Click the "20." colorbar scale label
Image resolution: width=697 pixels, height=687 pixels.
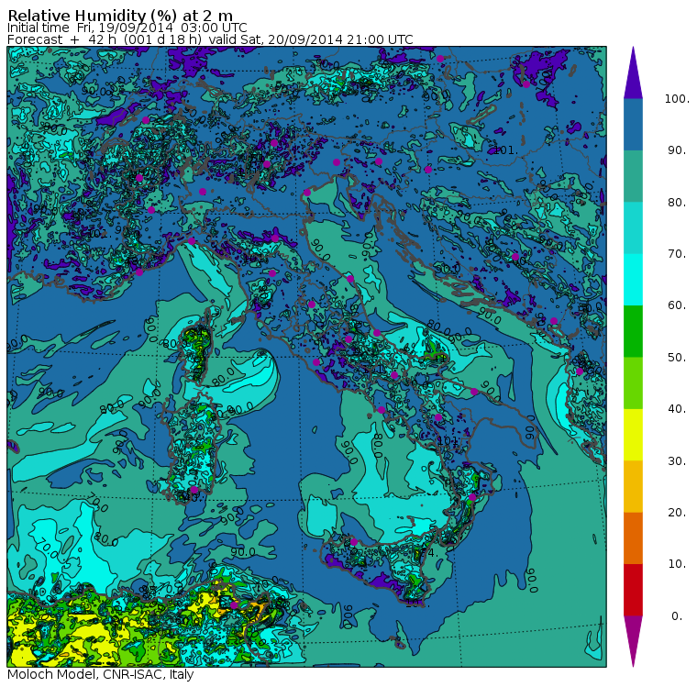(x=677, y=513)
